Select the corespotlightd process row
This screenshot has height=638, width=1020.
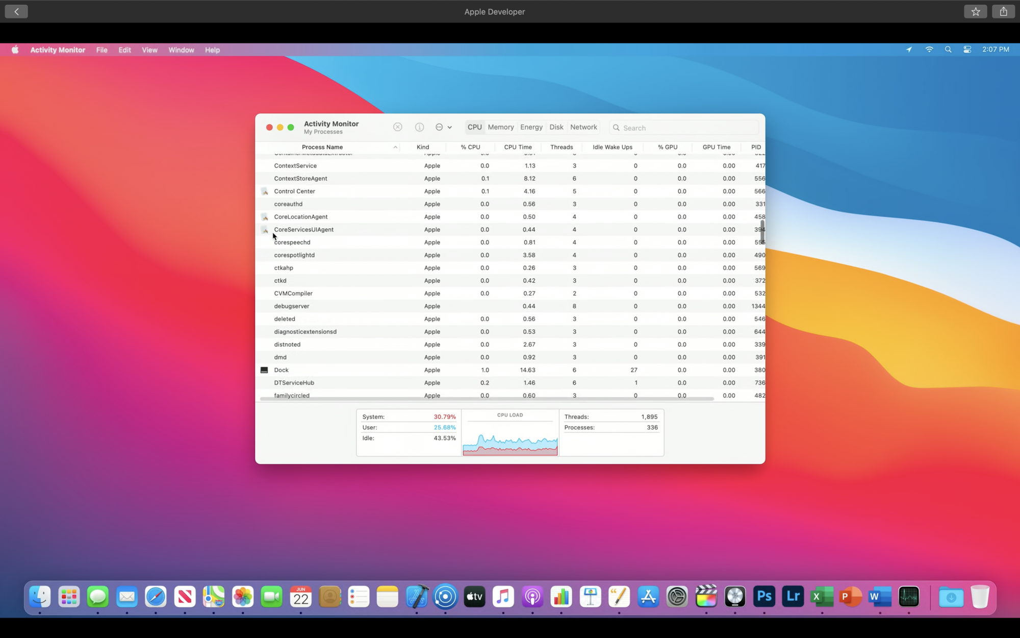click(510, 255)
